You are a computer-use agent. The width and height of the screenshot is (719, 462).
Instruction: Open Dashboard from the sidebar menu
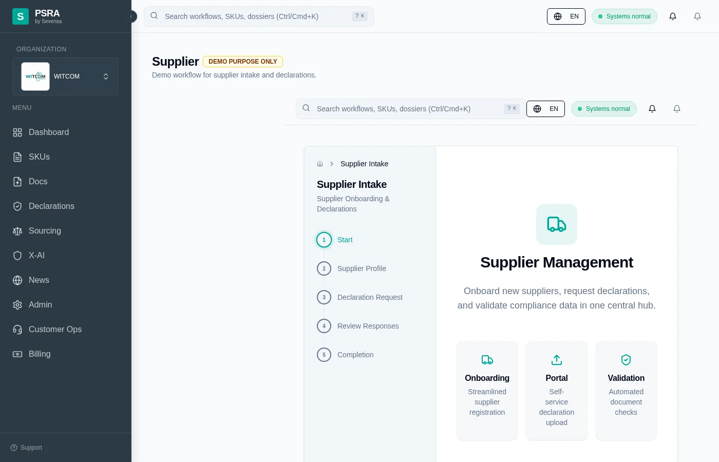(48, 132)
